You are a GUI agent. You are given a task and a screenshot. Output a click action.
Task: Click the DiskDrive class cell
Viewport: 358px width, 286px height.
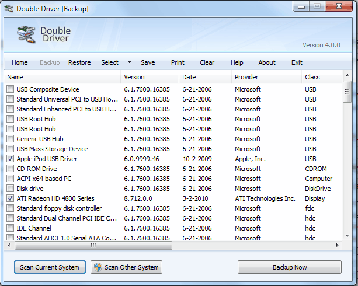(x=318, y=189)
